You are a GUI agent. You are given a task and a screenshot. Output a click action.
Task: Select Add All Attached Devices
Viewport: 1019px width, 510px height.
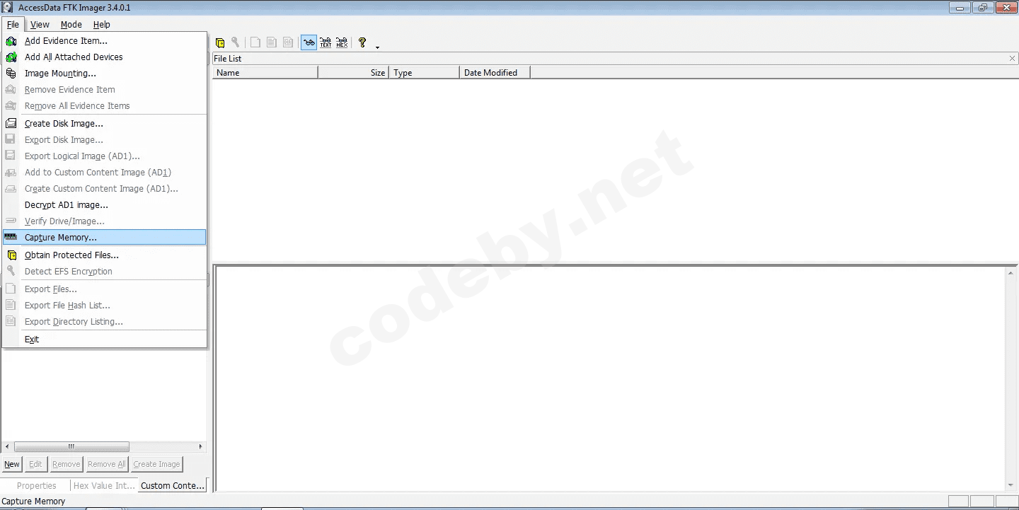coord(104,57)
